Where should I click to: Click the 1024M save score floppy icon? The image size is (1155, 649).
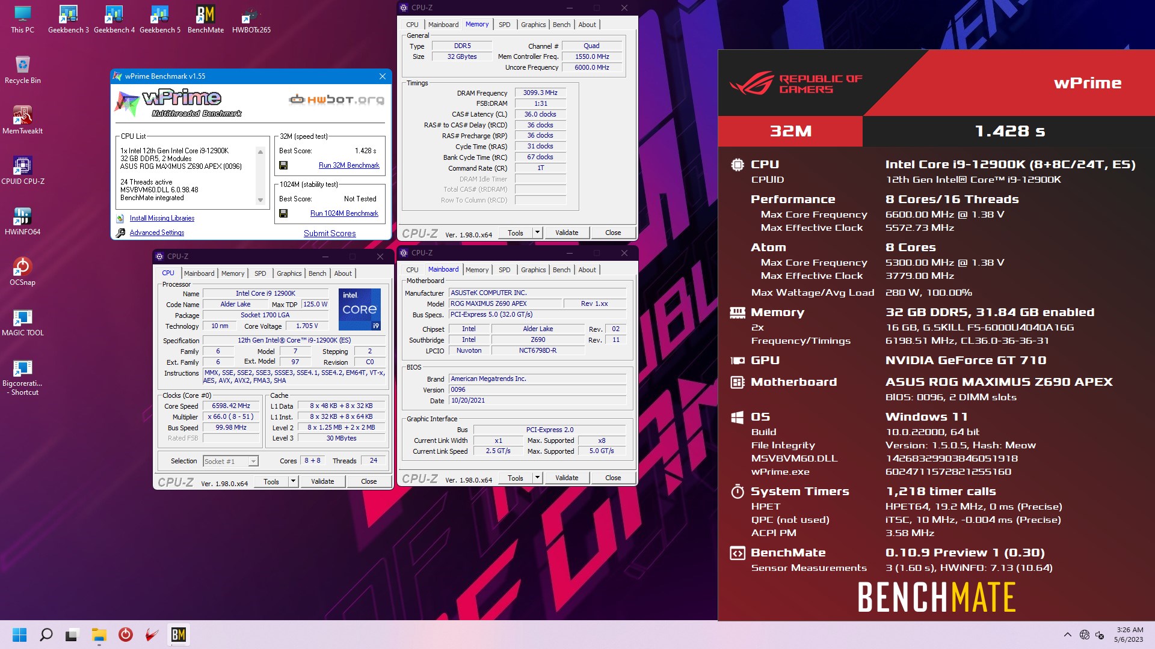tap(283, 213)
